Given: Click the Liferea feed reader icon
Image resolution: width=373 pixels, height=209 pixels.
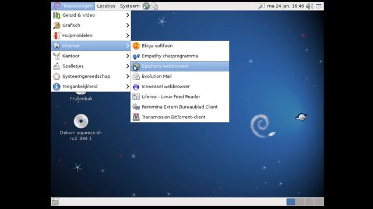Looking at the screenshot, I should [136, 97].
